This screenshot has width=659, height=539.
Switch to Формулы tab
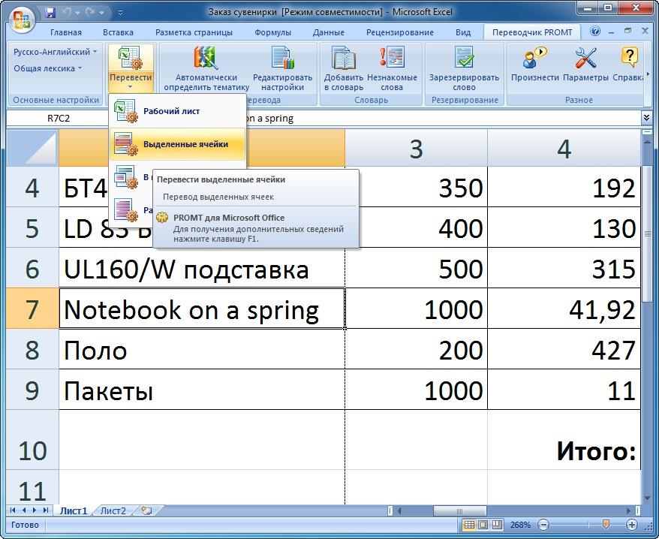272,32
